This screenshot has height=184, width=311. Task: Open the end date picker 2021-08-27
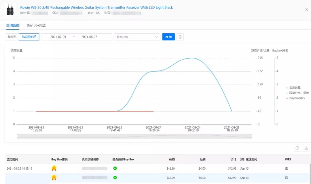[89, 37]
